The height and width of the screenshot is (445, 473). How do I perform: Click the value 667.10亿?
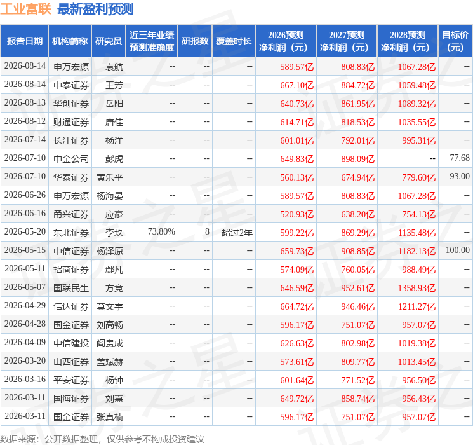tap(297, 85)
